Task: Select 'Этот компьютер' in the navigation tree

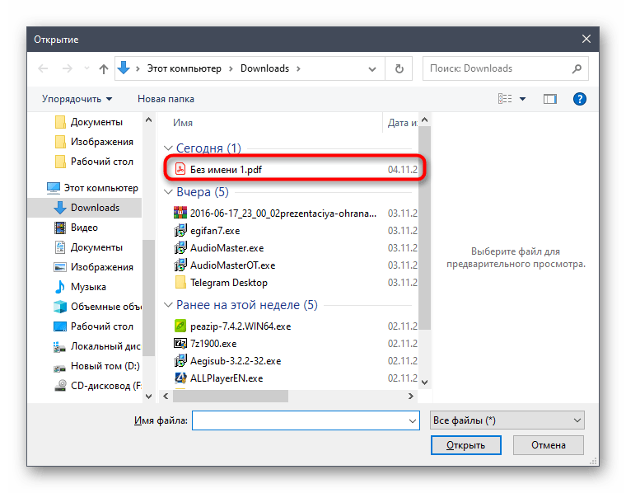Action: pyautogui.click(x=92, y=188)
